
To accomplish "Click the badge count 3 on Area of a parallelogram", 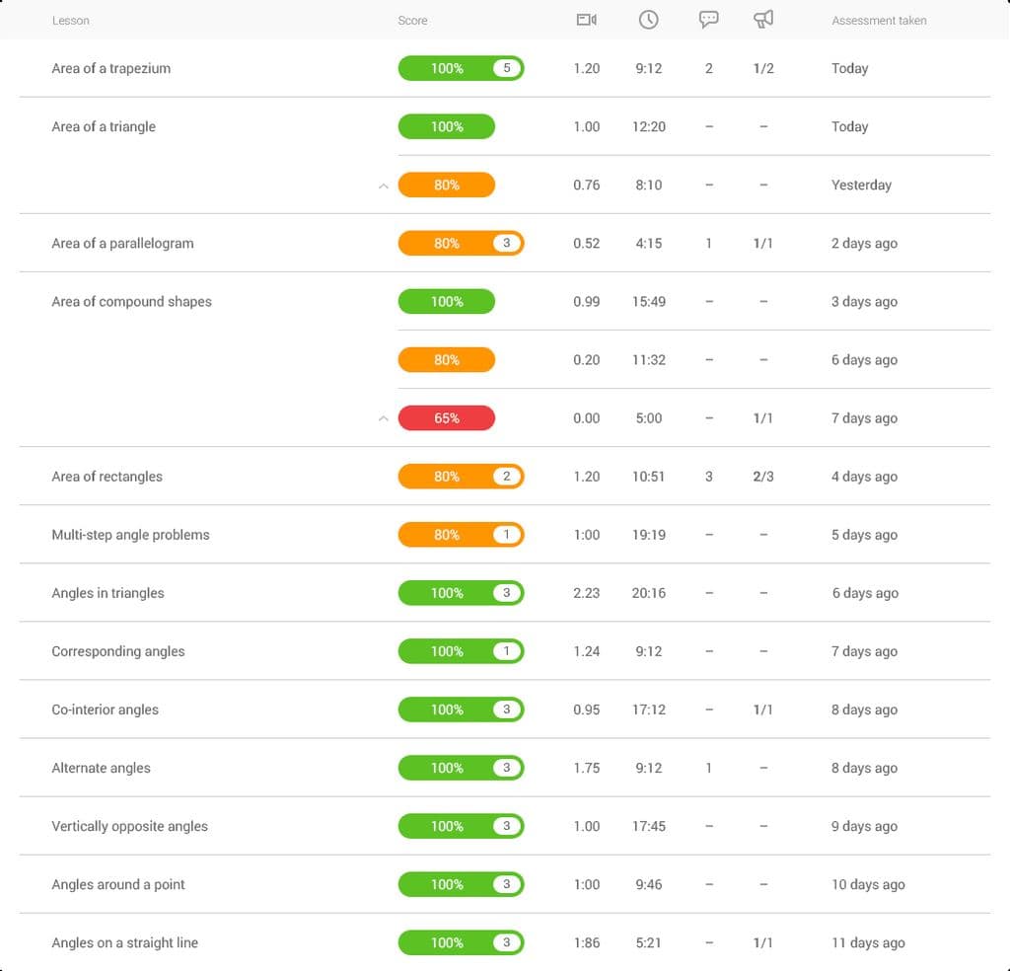I will tap(506, 243).
